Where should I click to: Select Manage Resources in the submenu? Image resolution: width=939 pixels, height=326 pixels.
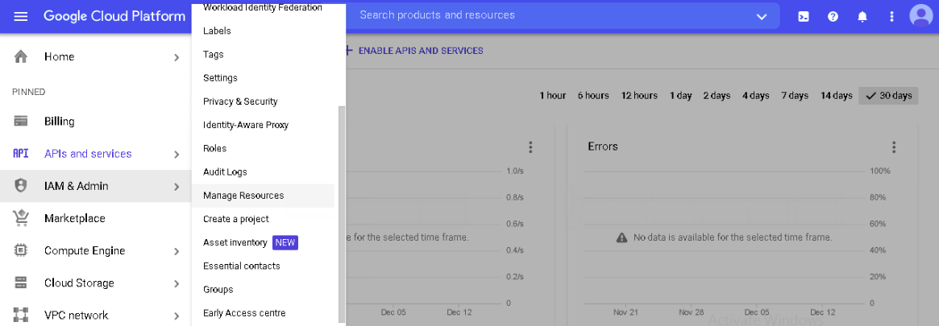263,196
